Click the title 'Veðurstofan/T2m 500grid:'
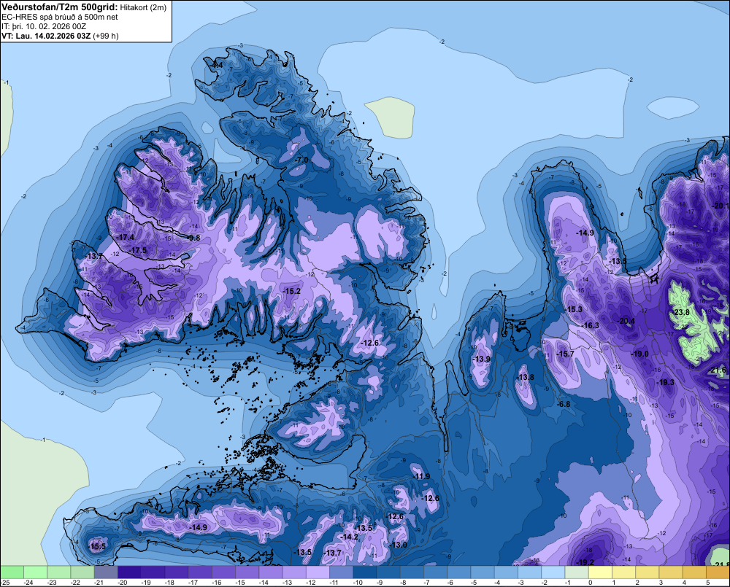The image size is (730, 587). pos(60,7)
